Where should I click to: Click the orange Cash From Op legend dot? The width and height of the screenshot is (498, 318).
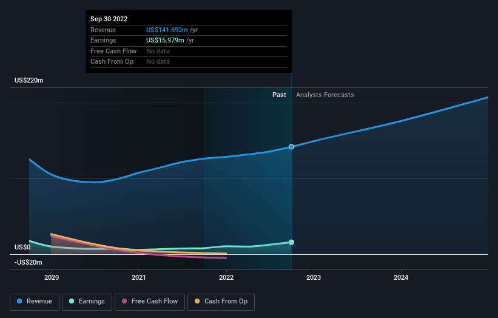pyautogui.click(x=197, y=301)
